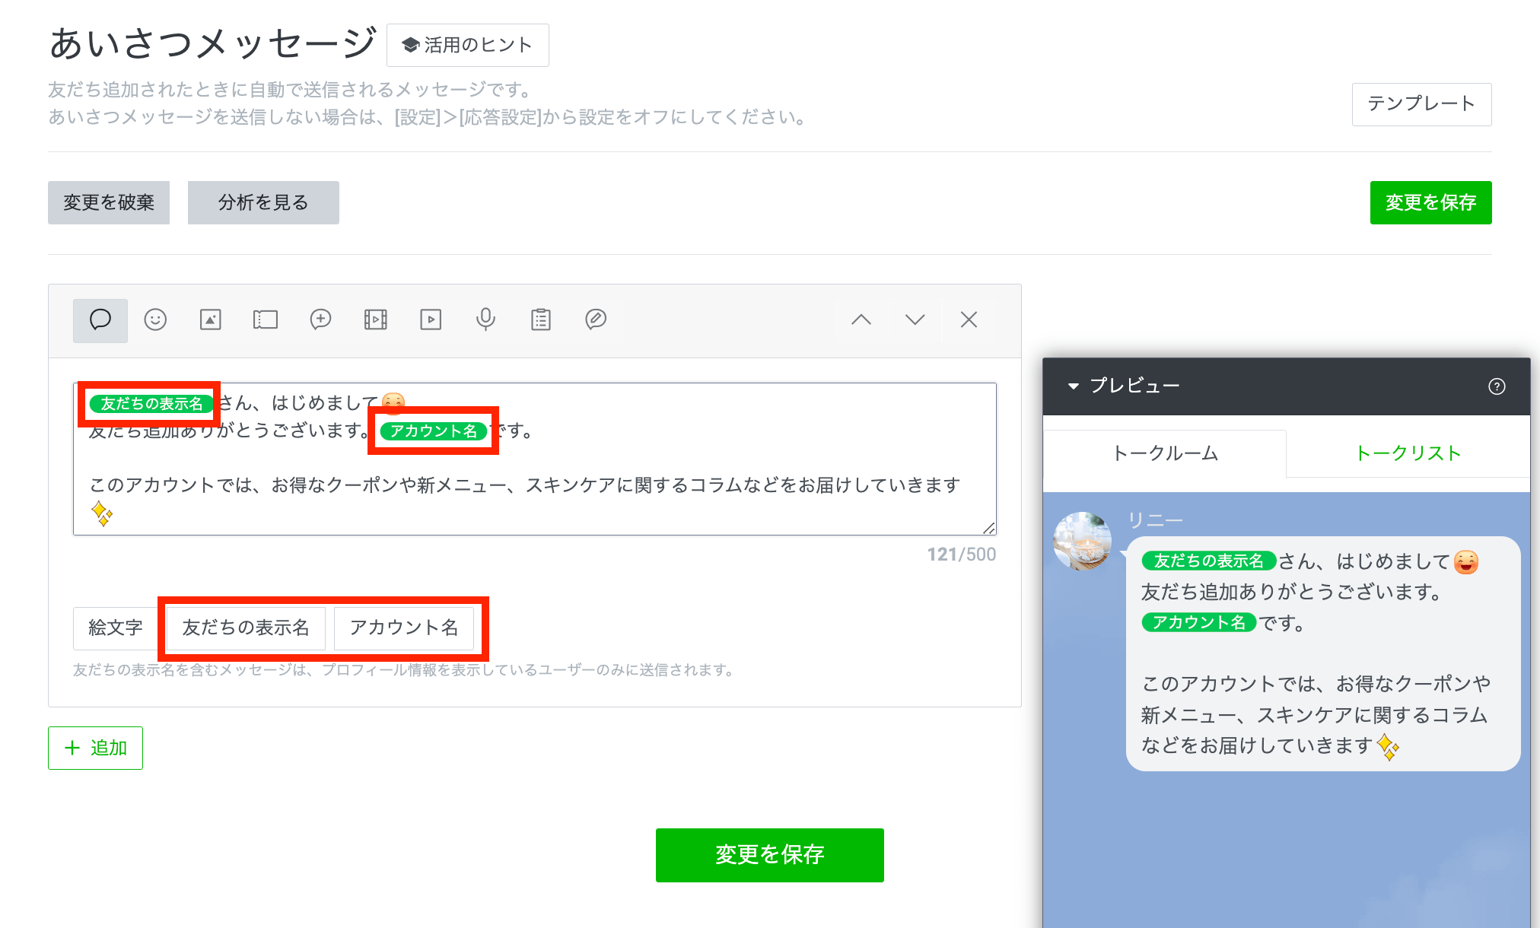The width and height of the screenshot is (1540, 928).
Task: Select the text message speech bubble icon
Action: click(x=100, y=320)
